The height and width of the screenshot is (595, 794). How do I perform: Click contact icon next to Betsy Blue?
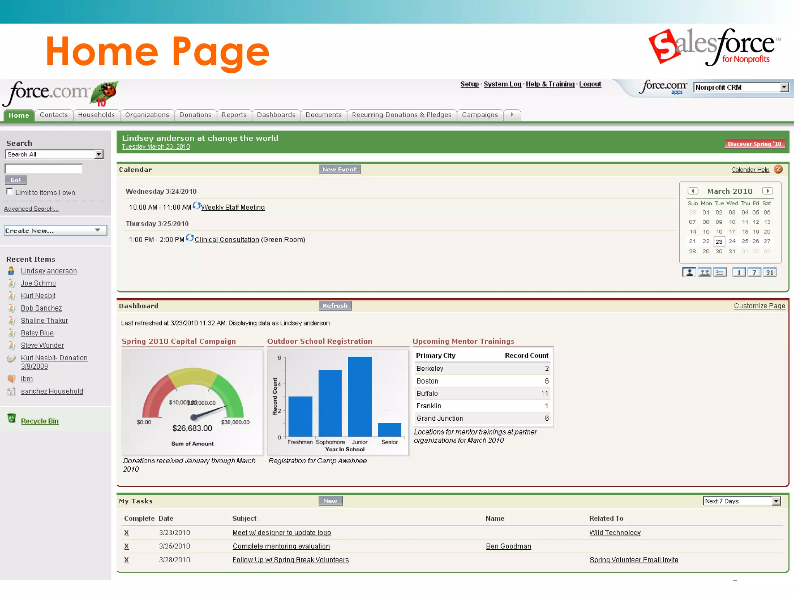pyautogui.click(x=12, y=333)
